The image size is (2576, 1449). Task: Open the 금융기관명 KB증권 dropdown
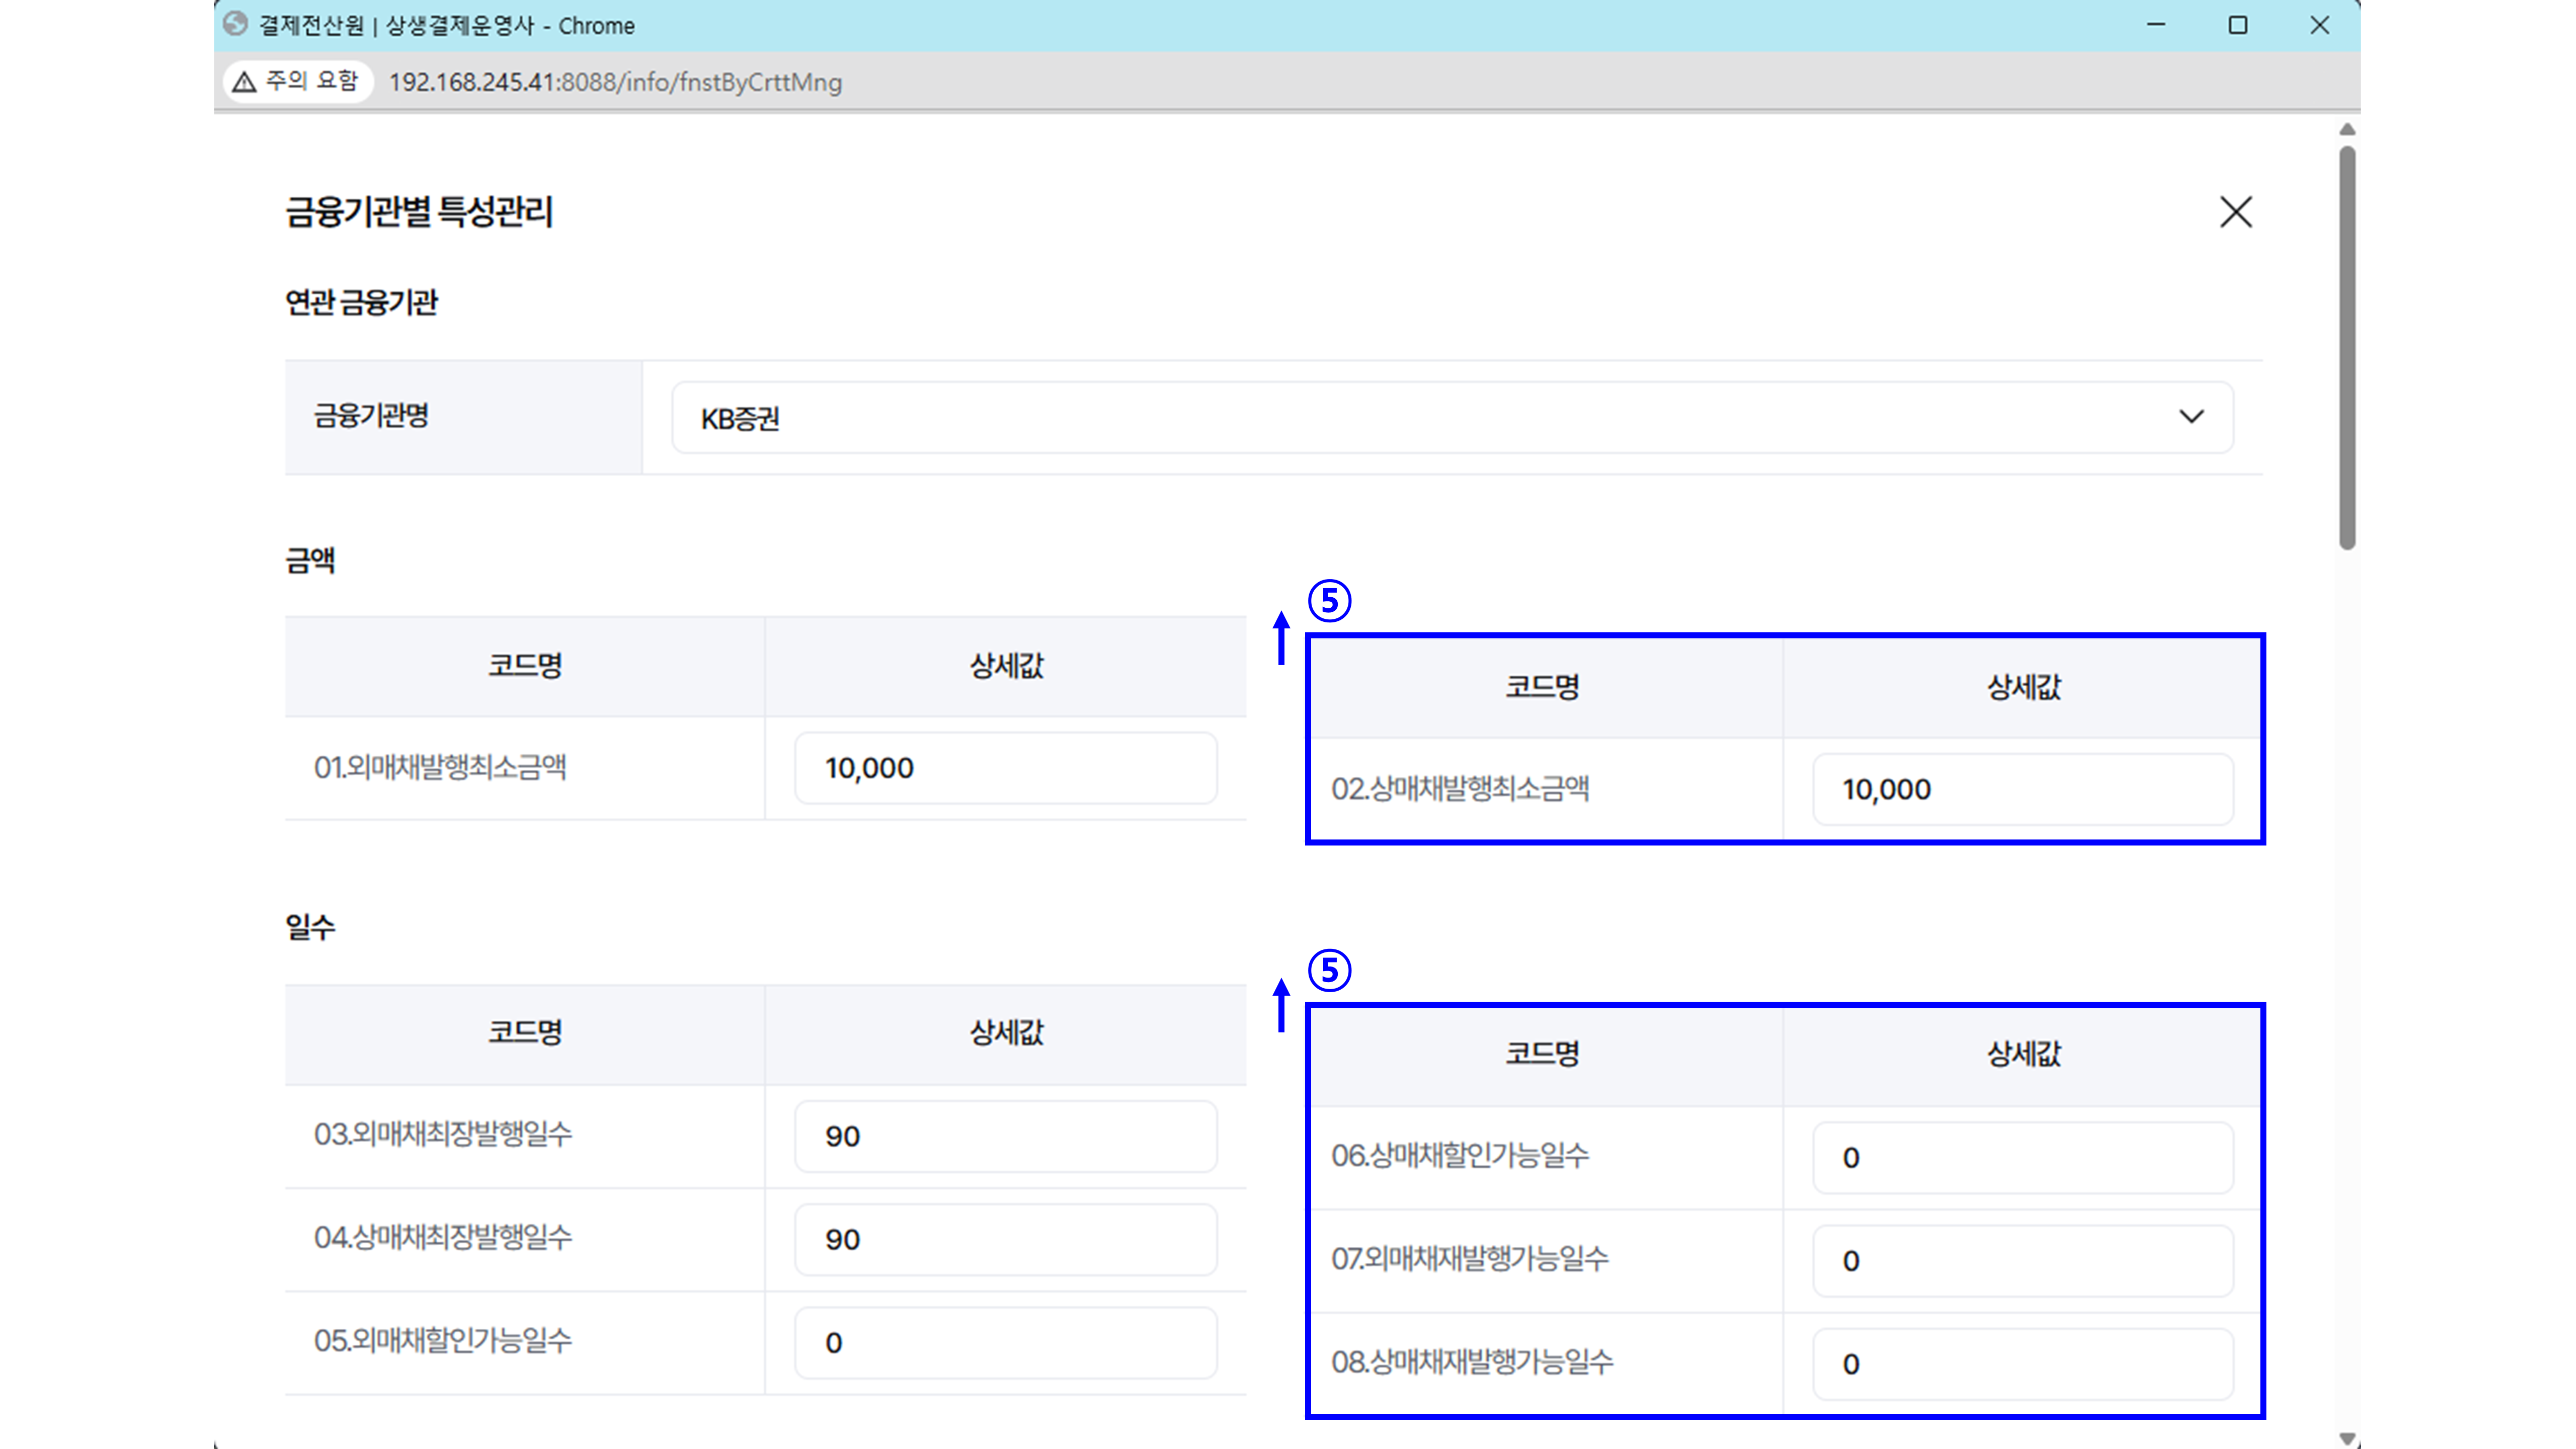click(x=1452, y=417)
